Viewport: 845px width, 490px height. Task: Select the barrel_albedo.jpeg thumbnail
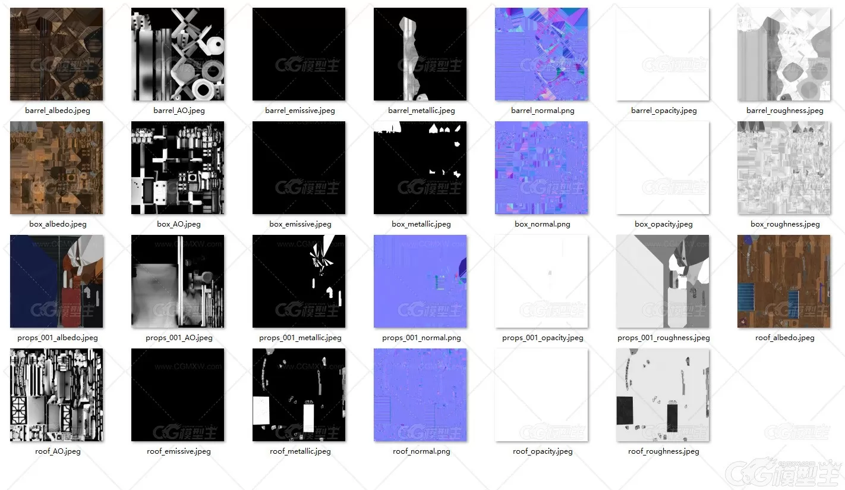[x=56, y=54]
